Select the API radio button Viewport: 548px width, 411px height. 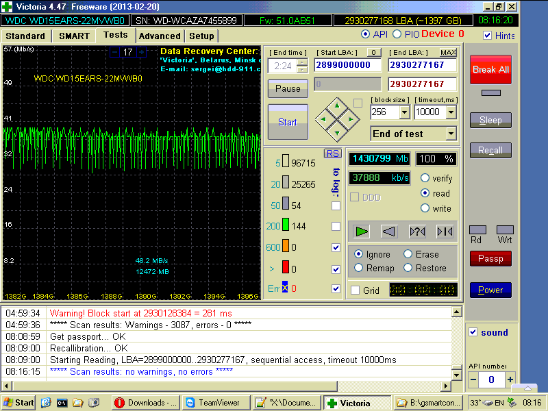point(365,34)
